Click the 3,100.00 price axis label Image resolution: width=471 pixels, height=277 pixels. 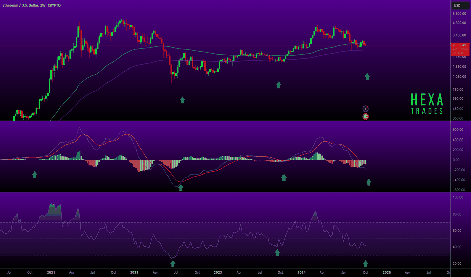pos(459,35)
